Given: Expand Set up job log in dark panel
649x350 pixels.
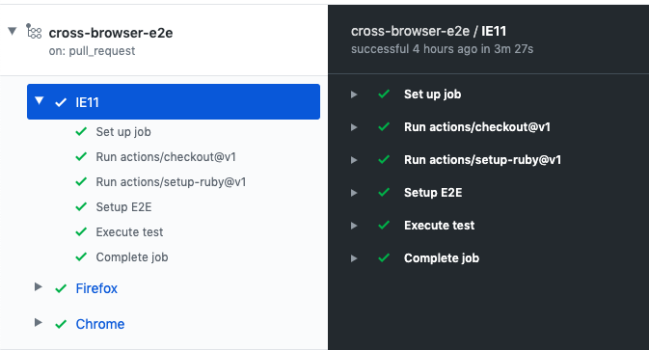Looking at the screenshot, I should click(x=354, y=94).
